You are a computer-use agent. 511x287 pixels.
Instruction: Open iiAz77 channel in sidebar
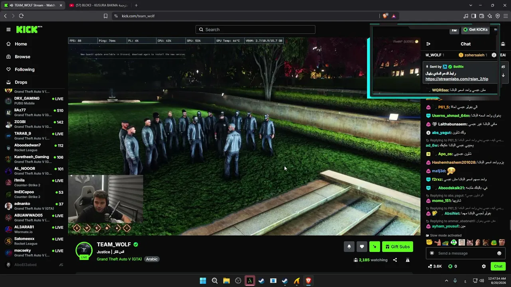[34, 112]
